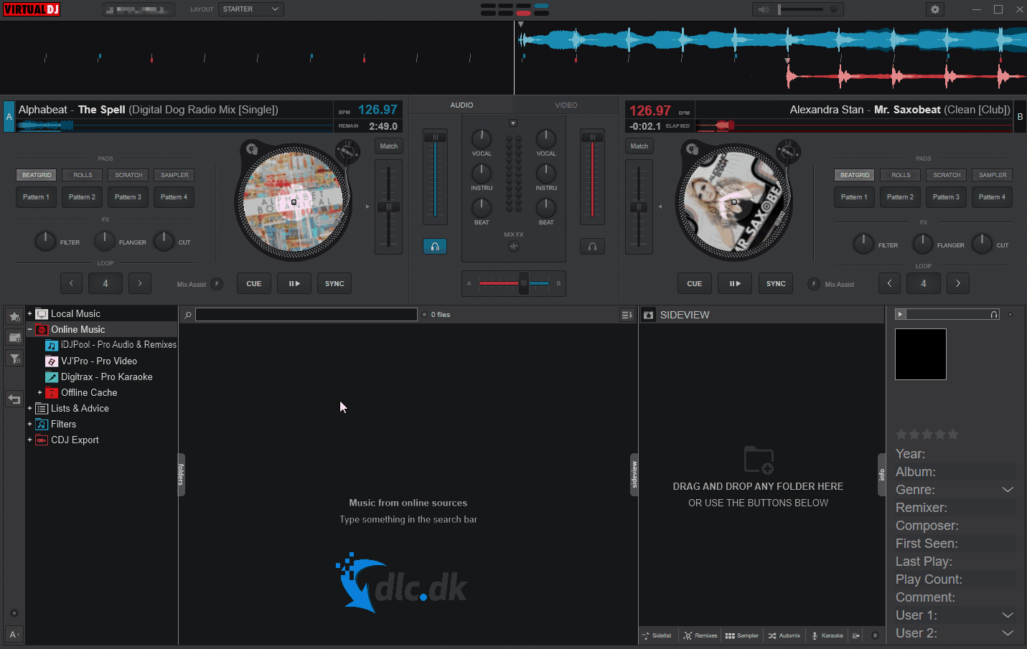This screenshot has width=1027, height=649.
Task: Click the deck B CUE button
Action: pyautogui.click(x=695, y=284)
